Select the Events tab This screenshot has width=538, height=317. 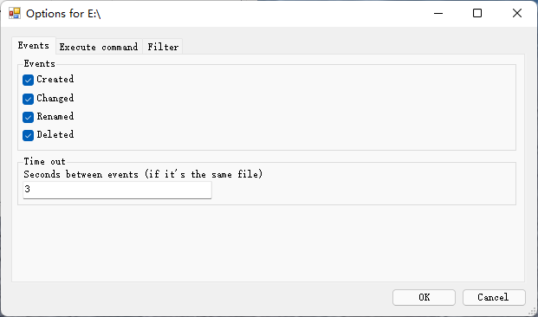(x=34, y=46)
